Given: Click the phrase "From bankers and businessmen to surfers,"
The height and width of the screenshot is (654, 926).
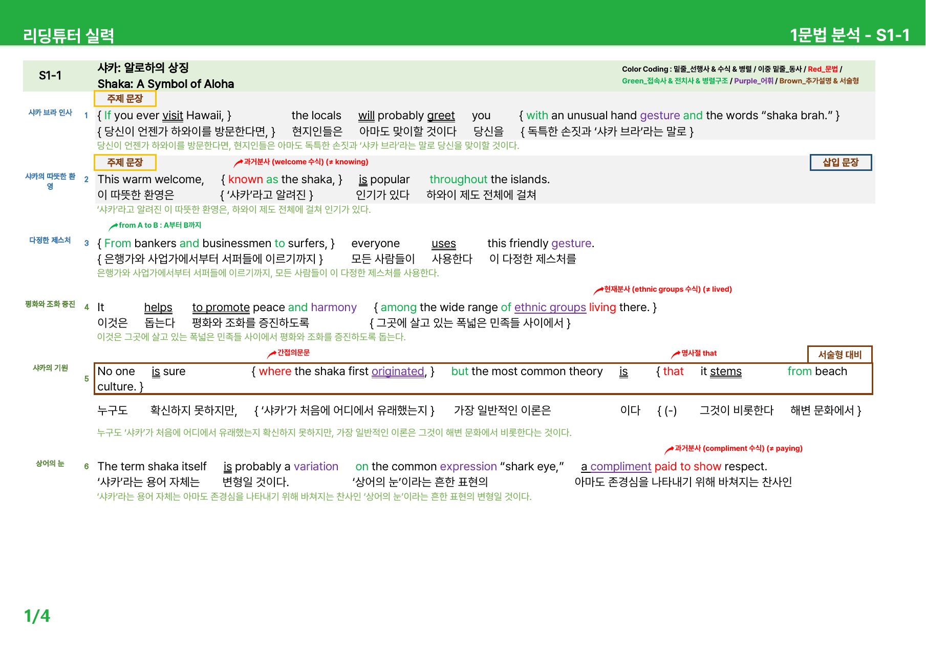Looking at the screenshot, I should pyautogui.click(x=216, y=244).
